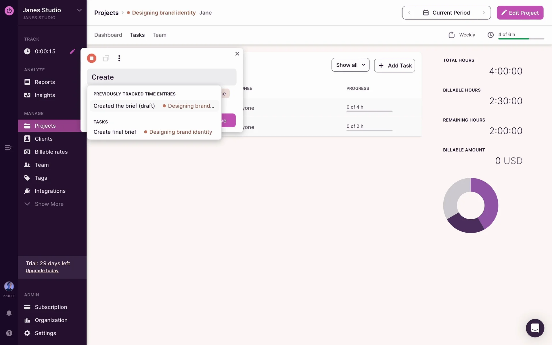Click the 4 of 6 h progress bar

tap(521, 38)
